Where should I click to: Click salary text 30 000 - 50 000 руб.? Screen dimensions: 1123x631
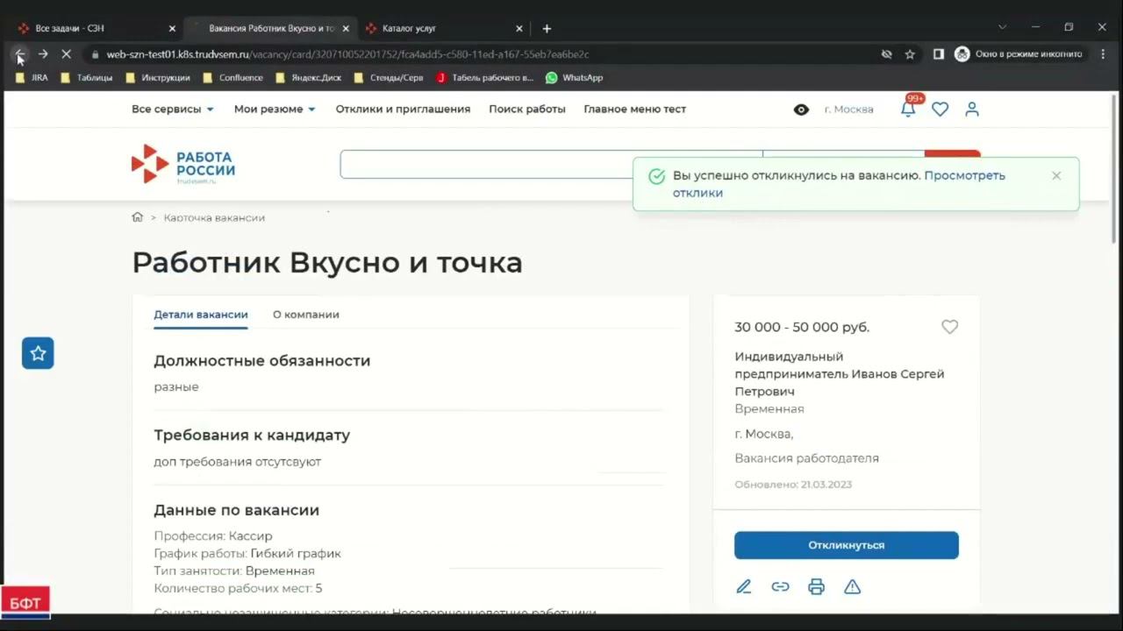pyautogui.click(x=802, y=327)
